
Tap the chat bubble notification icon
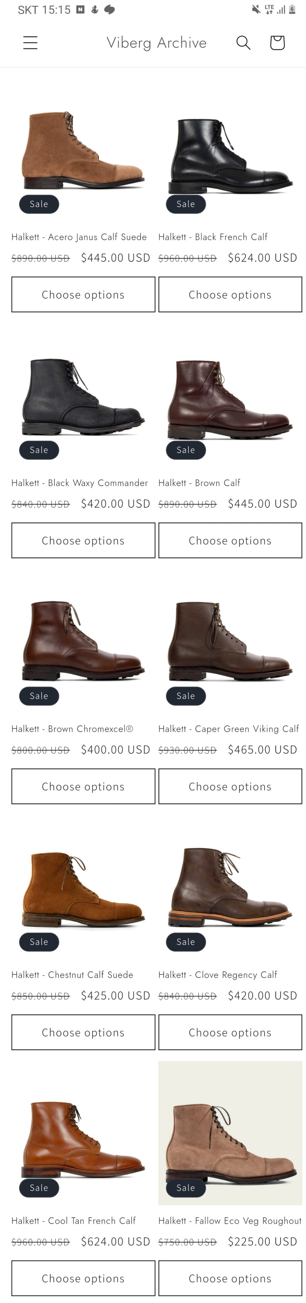coord(109,10)
